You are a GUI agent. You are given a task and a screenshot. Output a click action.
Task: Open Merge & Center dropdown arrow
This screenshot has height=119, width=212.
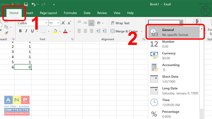click(142, 31)
